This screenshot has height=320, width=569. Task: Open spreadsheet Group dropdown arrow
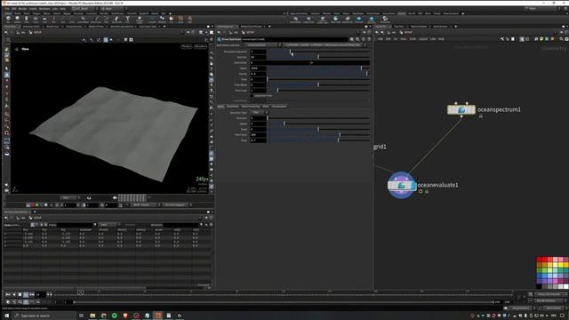point(95,225)
